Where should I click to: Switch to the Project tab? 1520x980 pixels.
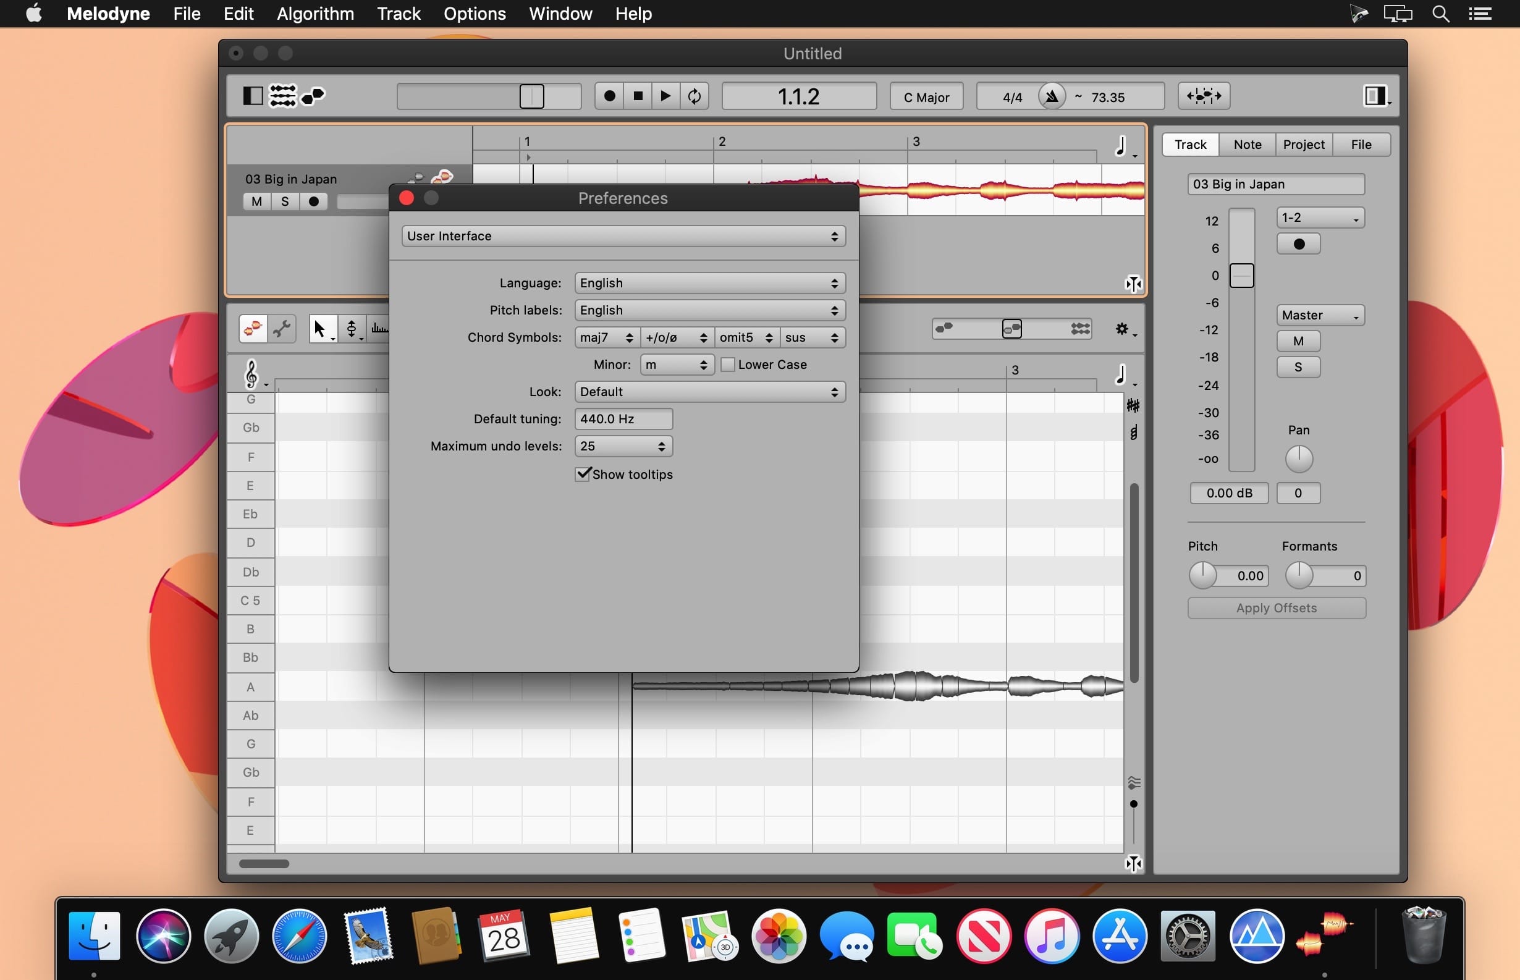1304,145
